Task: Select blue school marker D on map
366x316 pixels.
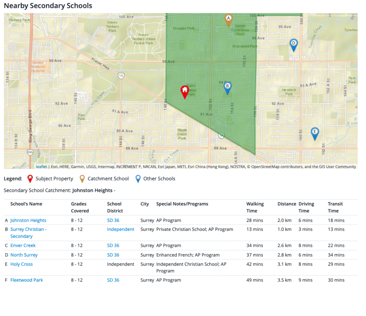Action: coord(293,45)
